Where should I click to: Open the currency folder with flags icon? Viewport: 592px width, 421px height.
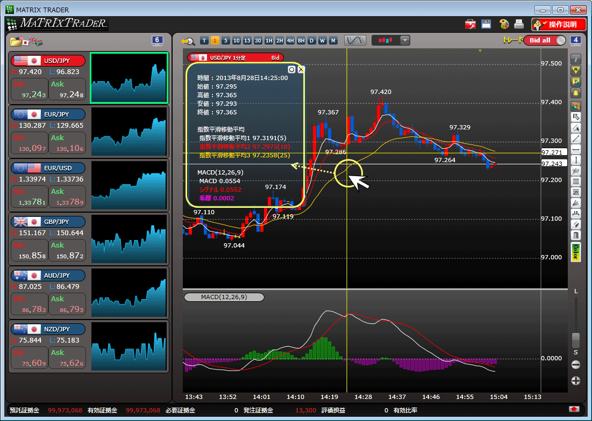tap(26, 41)
